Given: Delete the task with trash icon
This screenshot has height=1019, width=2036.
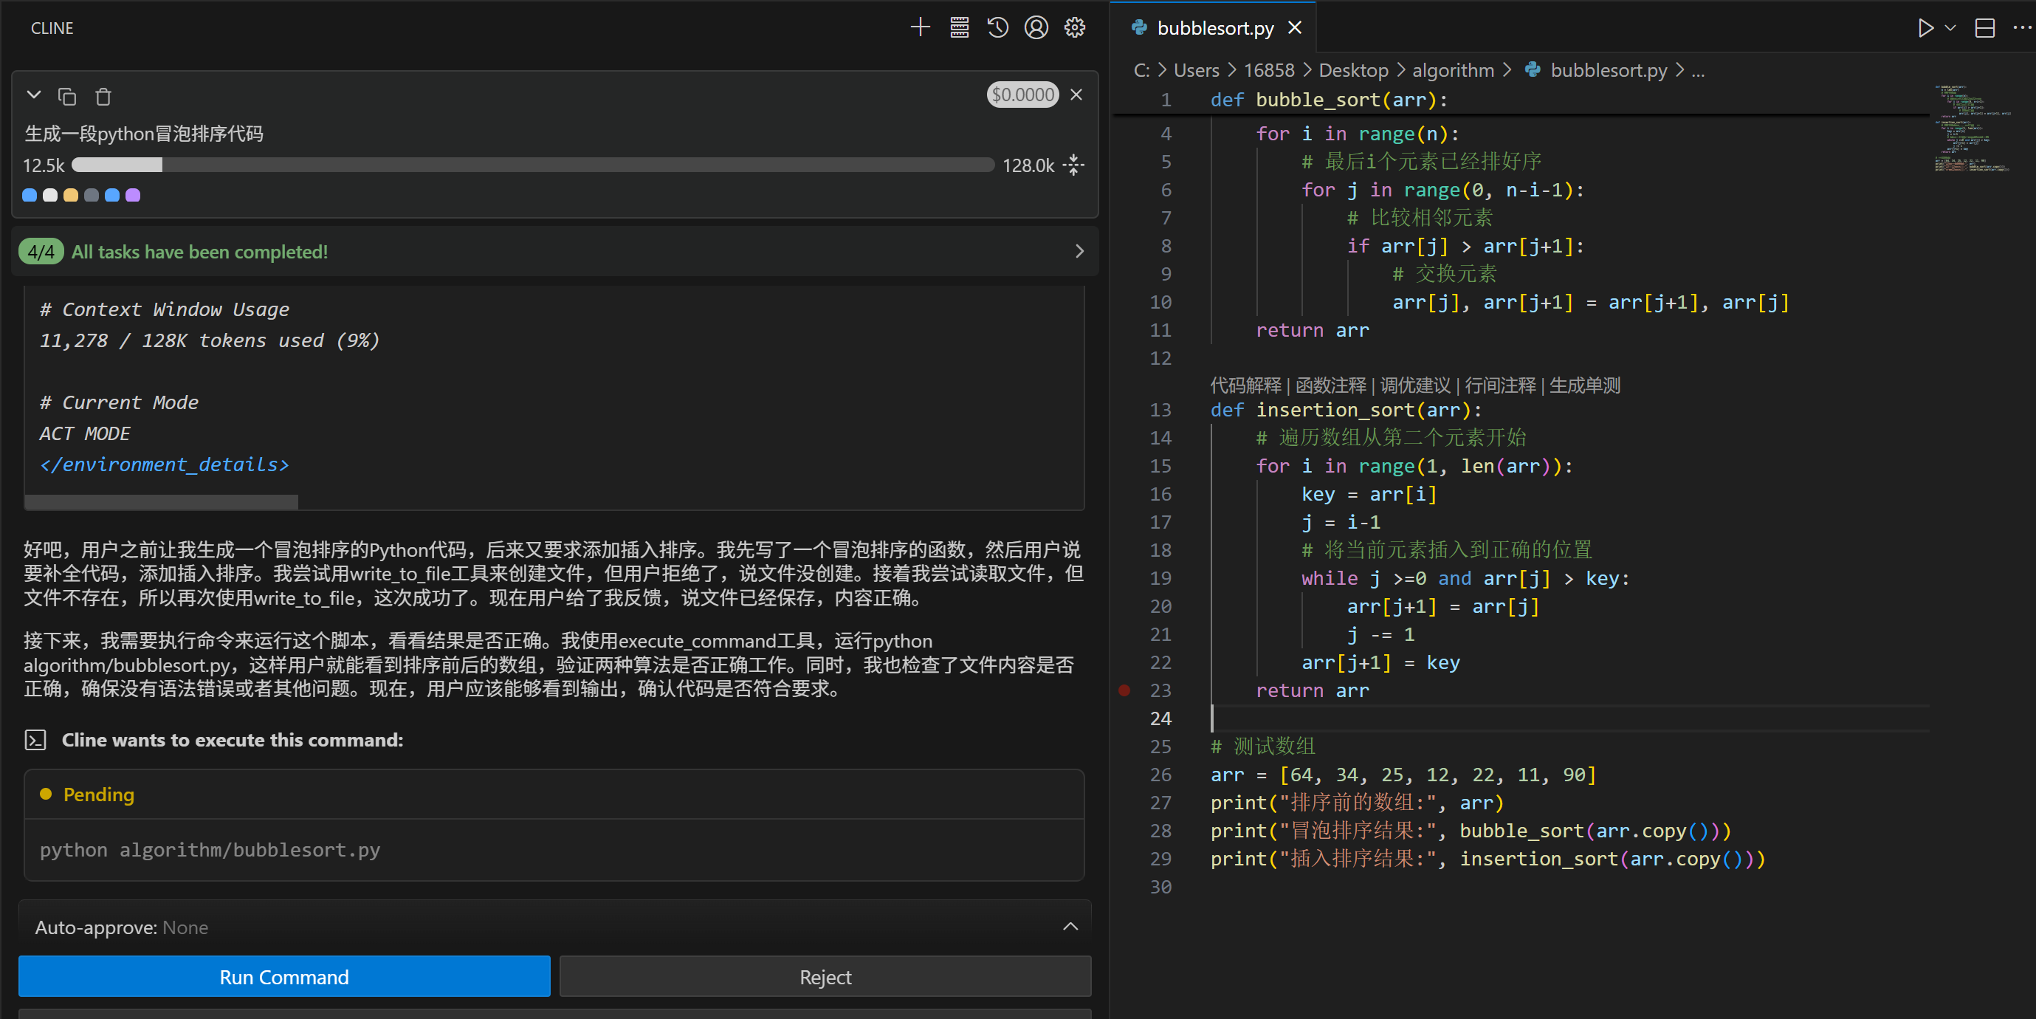Looking at the screenshot, I should [103, 97].
